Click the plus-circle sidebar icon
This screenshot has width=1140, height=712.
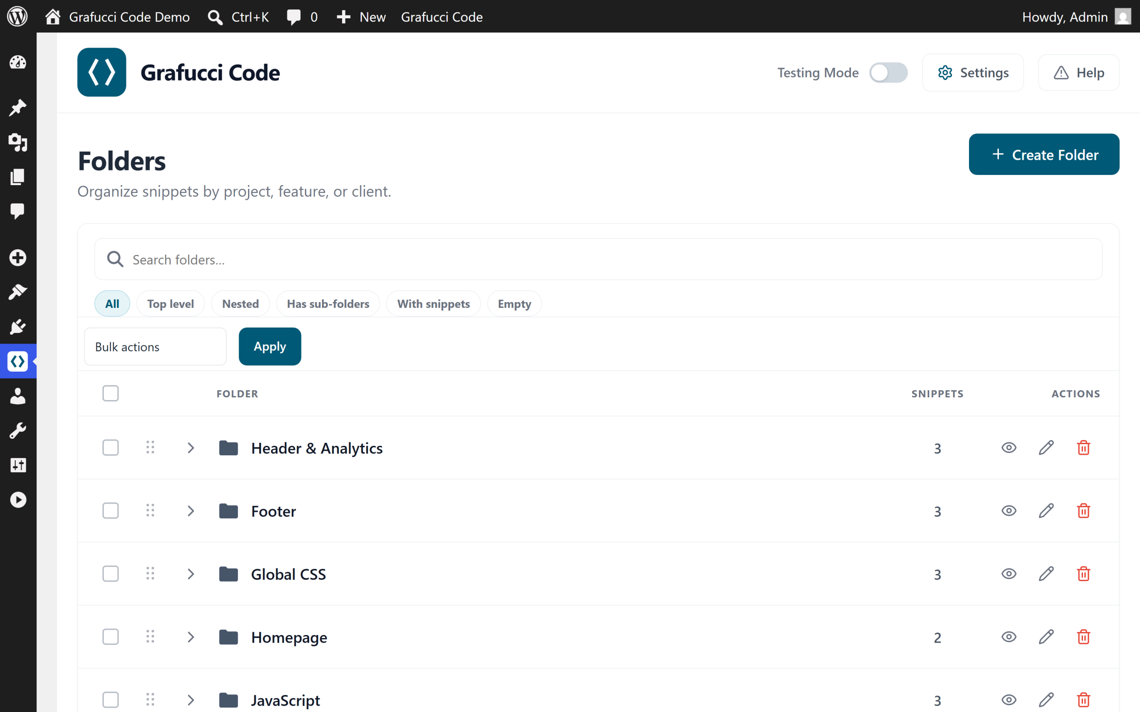pyautogui.click(x=18, y=258)
